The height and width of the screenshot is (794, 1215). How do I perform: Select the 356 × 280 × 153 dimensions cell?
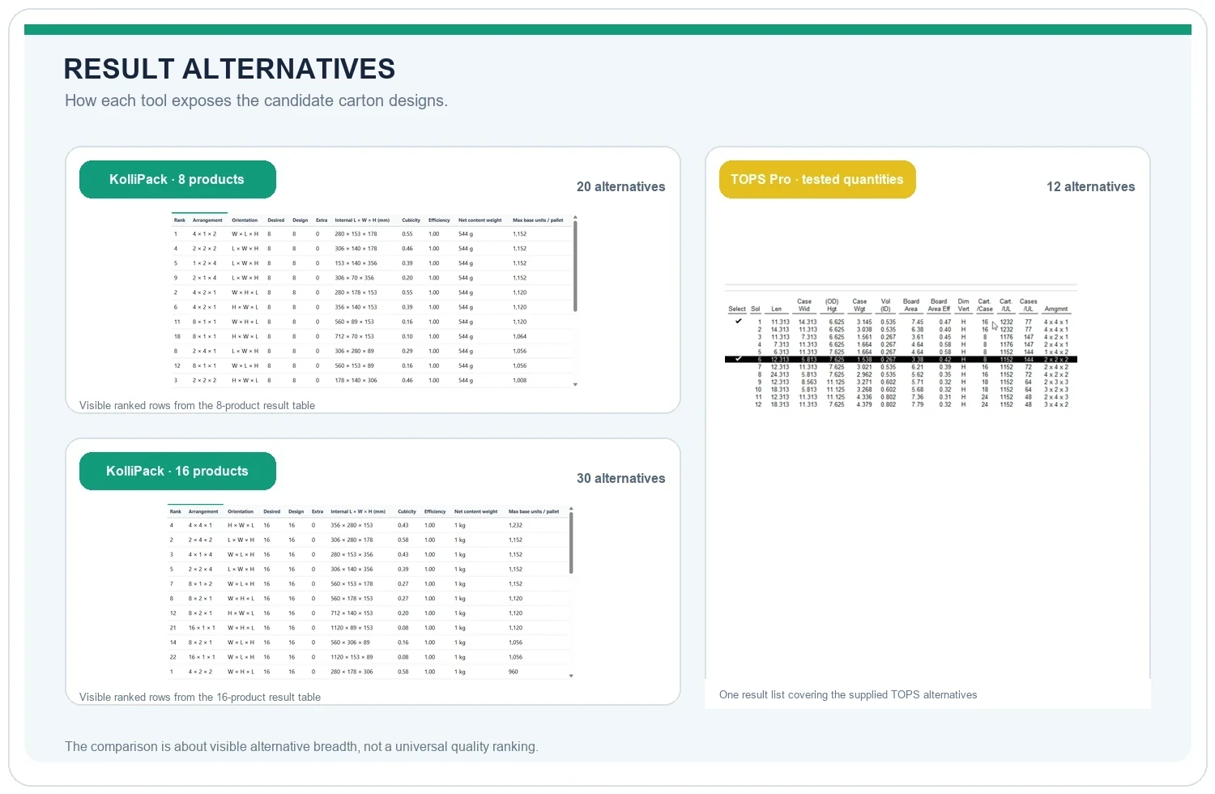352,526
